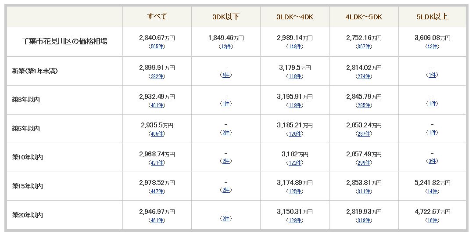
Task: Open the 461件 link for 築20年以内
Action: point(157,220)
